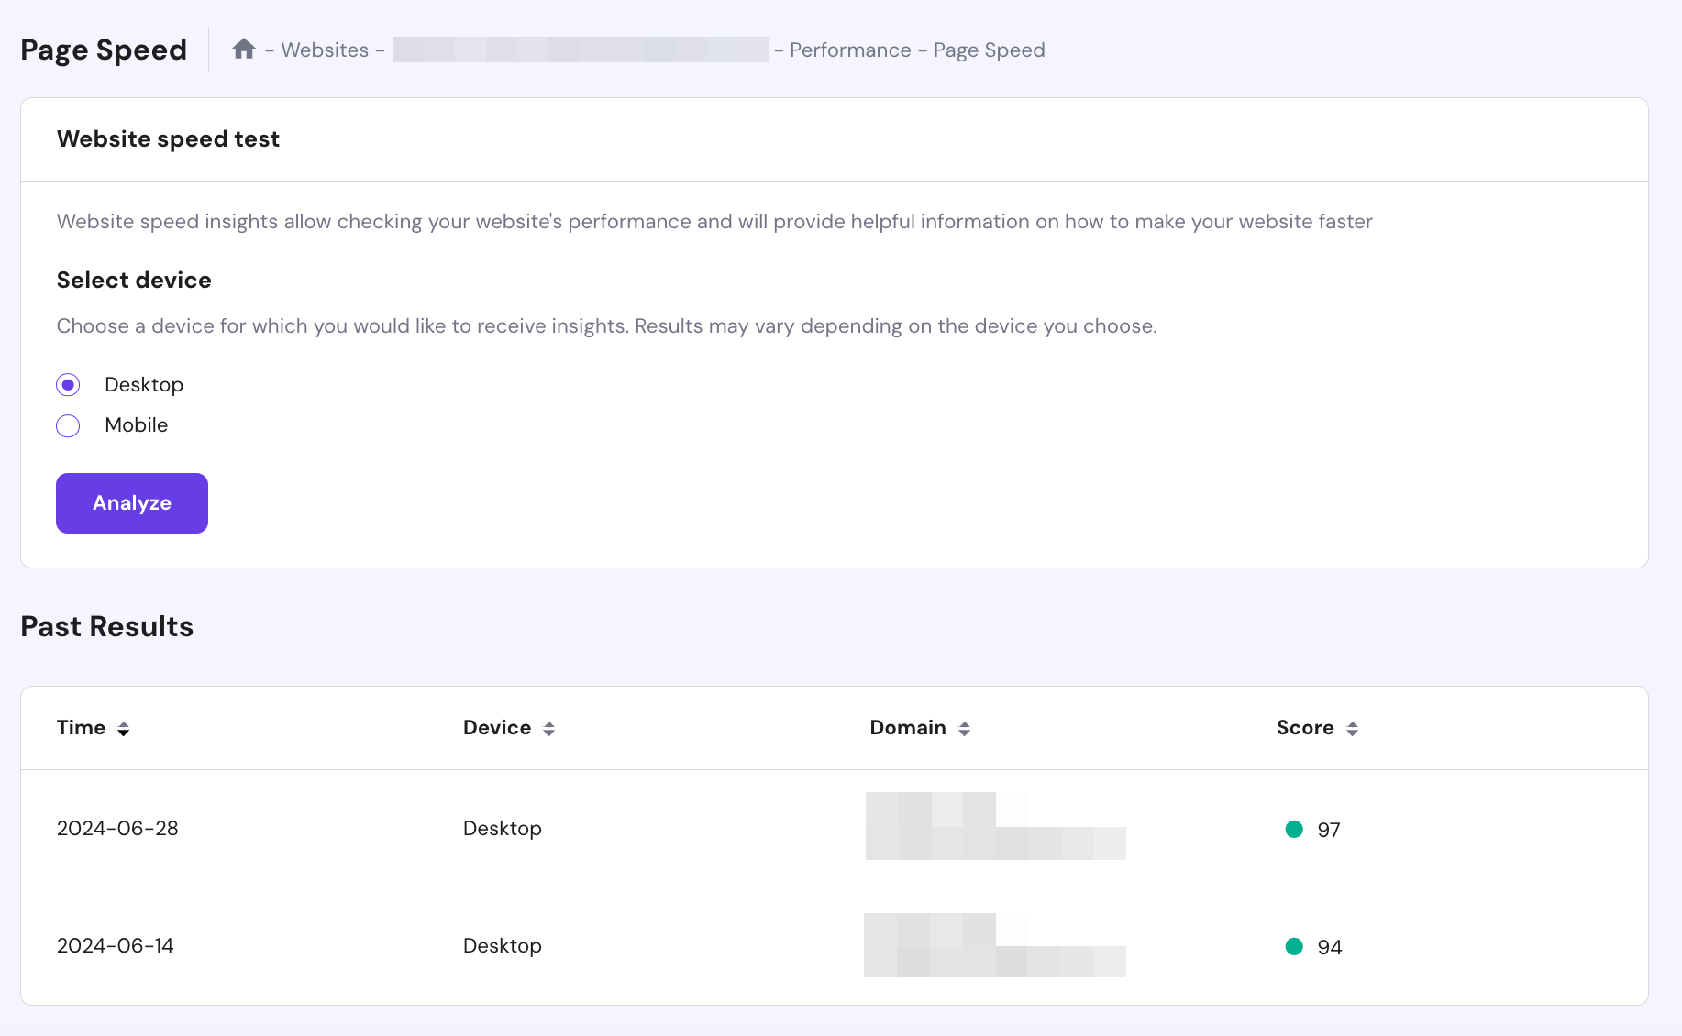
Task: Click the green score indicator dot for 97
Action: click(1294, 829)
